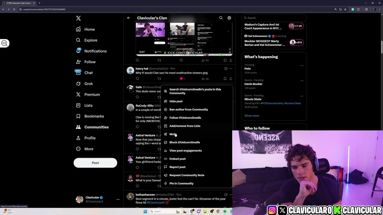Like the video post with 94 views
The image size is (383, 215).
pyautogui.click(x=181, y=60)
